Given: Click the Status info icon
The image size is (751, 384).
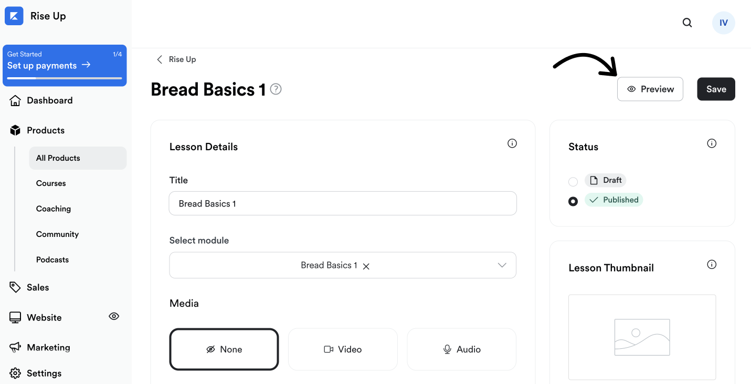Looking at the screenshot, I should tap(712, 143).
